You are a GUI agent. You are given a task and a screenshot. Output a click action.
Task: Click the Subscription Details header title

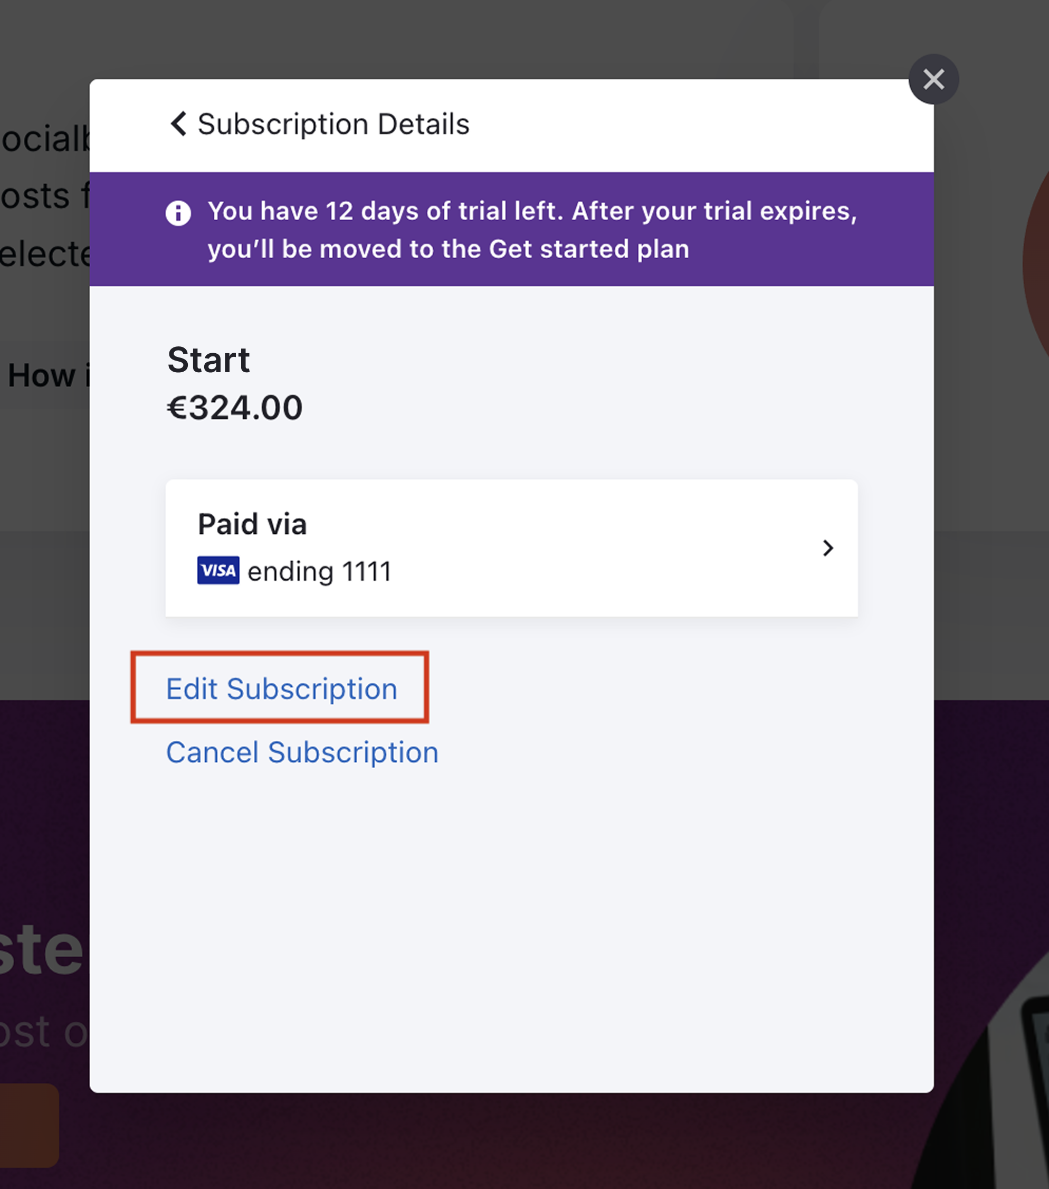point(334,124)
